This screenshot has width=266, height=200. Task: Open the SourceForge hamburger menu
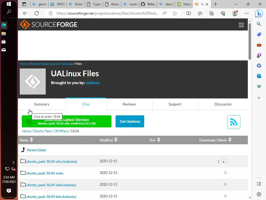click(241, 25)
